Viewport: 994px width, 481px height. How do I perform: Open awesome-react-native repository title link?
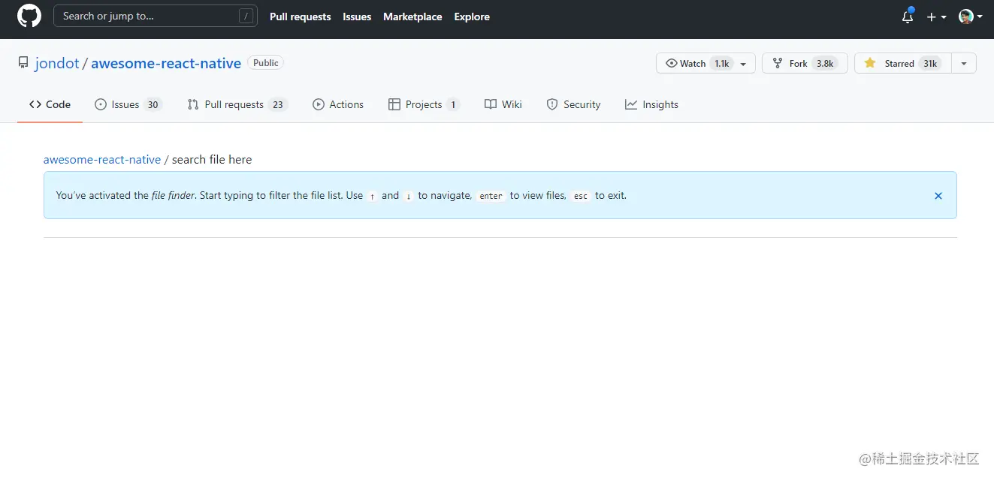tap(166, 64)
